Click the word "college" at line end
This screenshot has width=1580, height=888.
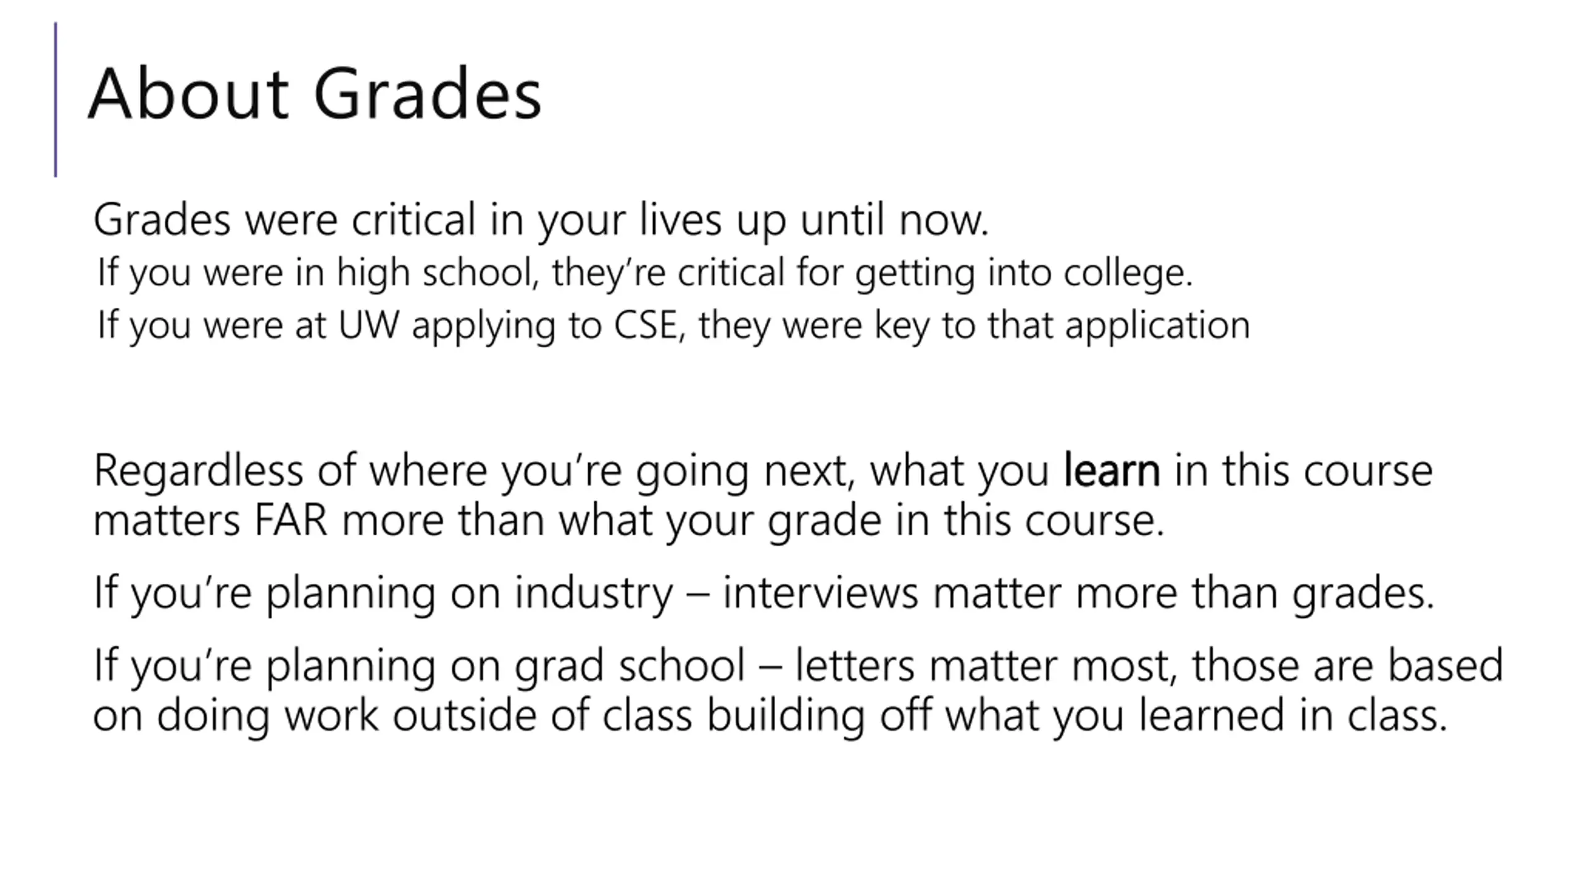point(1128,273)
